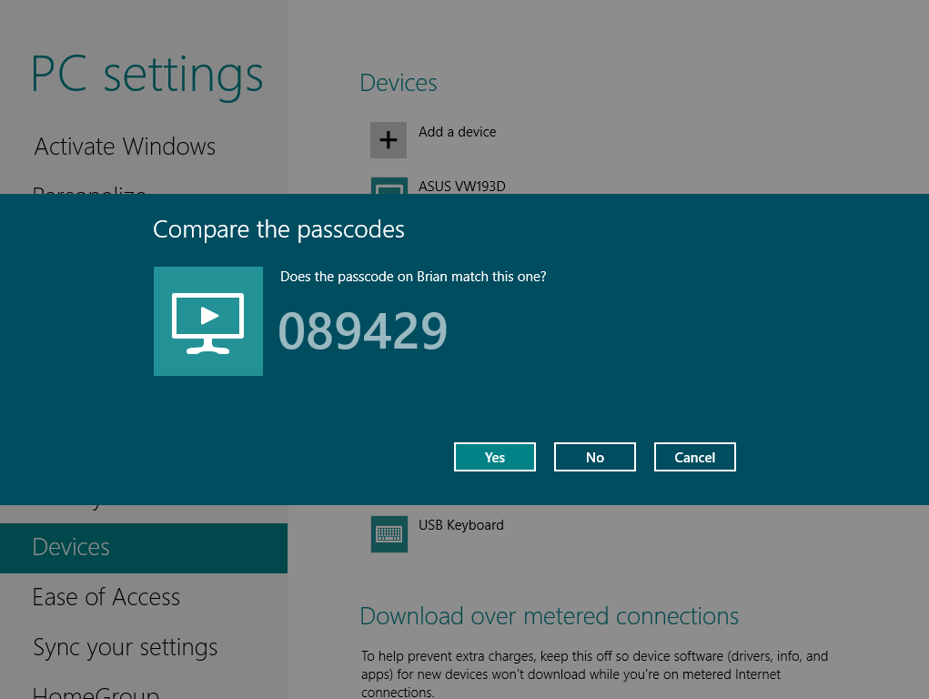929x699 pixels.
Task: Click the Download over metered connections heading
Action: 550,616
